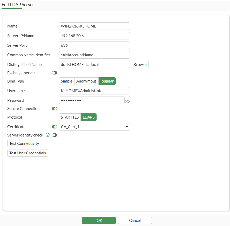Select LDAPS protocol
The width and height of the screenshot is (230, 226).
(88, 117)
